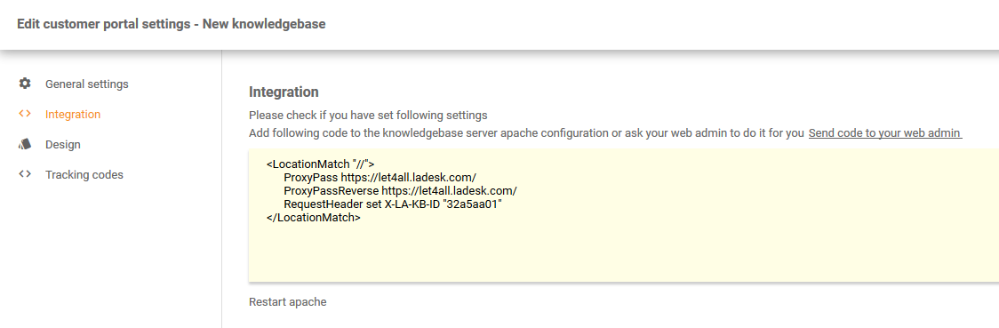Select the Integration menu item label
This screenshot has height=328, width=999.
(x=73, y=115)
